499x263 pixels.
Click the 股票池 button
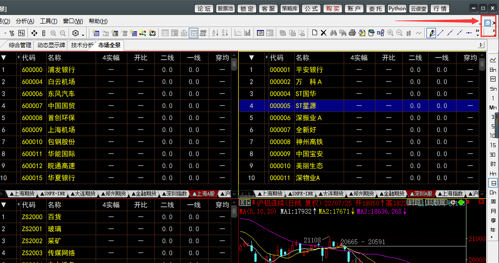[225, 9]
